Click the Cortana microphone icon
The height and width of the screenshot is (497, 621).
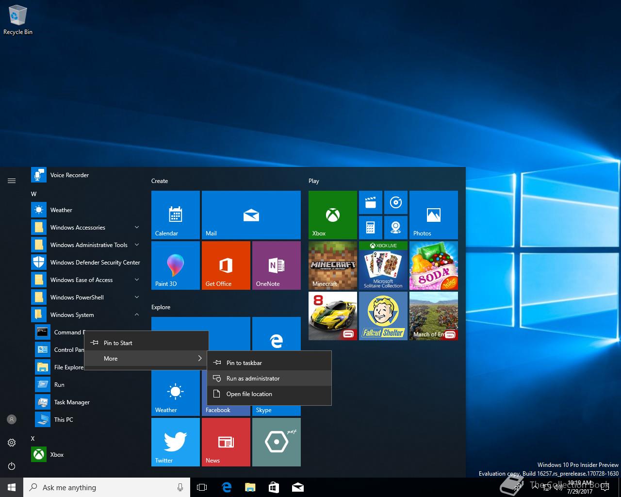click(180, 487)
